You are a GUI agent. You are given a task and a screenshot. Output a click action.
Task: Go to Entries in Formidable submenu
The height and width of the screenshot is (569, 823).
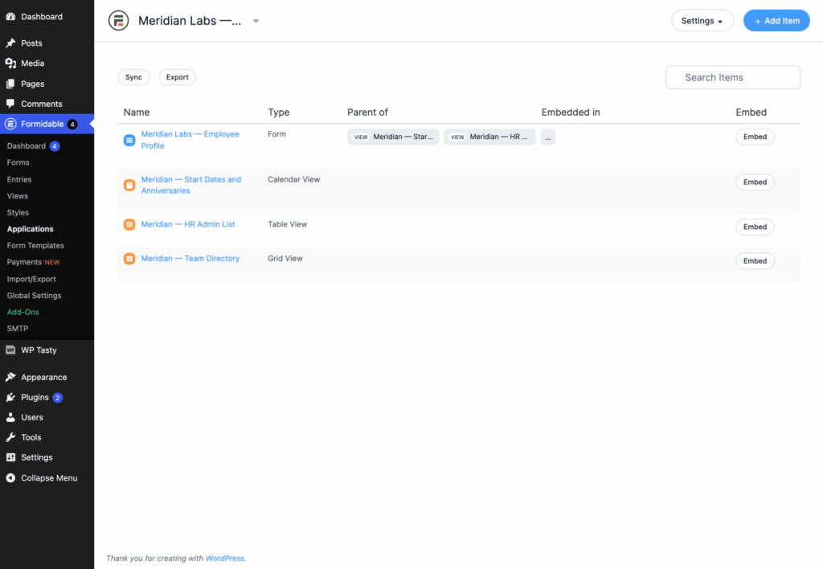pos(19,179)
